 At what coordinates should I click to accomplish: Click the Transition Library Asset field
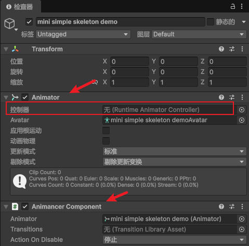pos(170,229)
